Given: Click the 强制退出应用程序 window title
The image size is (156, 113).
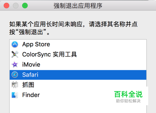Looking at the screenshot, I should point(78,6).
